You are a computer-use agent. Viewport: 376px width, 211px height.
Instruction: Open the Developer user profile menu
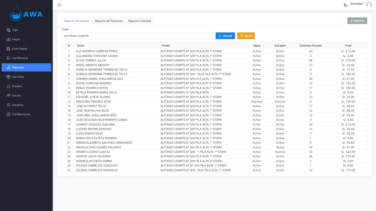pyautogui.click(x=369, y=5)
